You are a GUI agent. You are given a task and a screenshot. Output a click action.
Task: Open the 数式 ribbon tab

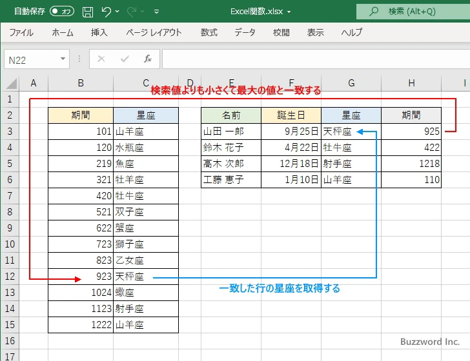click(x=209, y=32)
